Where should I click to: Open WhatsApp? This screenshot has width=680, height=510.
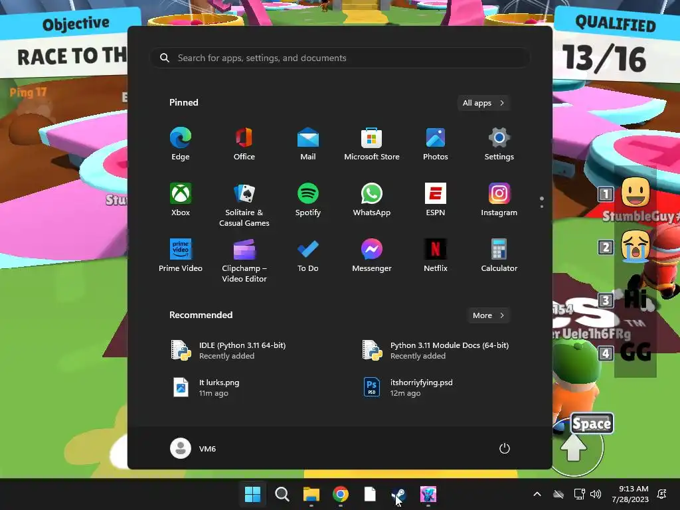[372, 200]
